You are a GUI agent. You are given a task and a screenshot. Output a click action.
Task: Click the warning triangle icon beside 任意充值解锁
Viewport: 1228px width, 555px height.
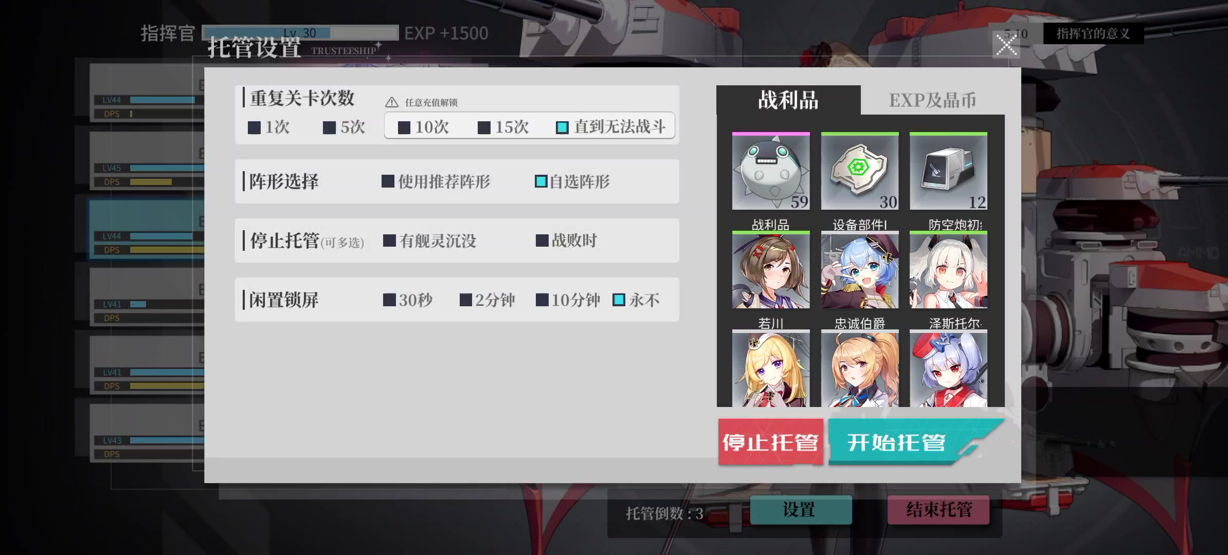[x=392, y=102]
